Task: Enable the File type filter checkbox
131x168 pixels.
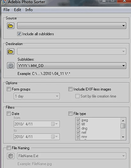Action: click(x=70, y=114)
